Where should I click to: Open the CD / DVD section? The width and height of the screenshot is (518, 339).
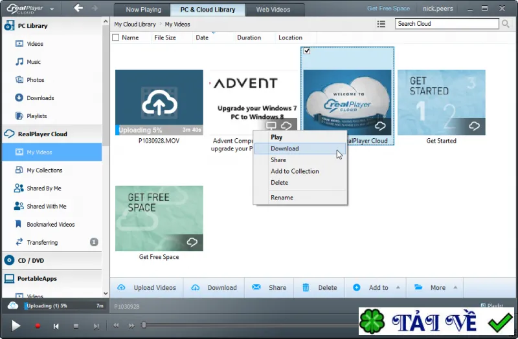tap(52, 261)
